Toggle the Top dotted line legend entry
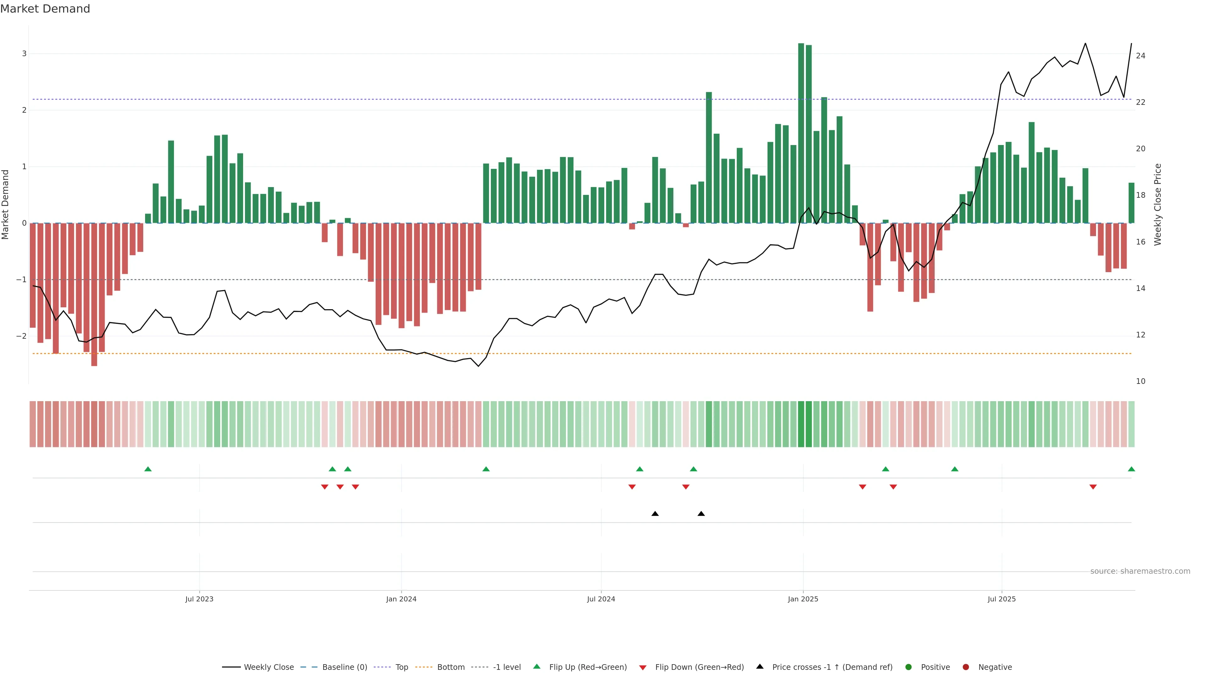 point(401,667)
